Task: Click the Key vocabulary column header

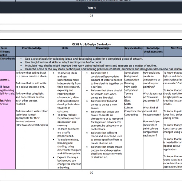Action: coord(134,48)
